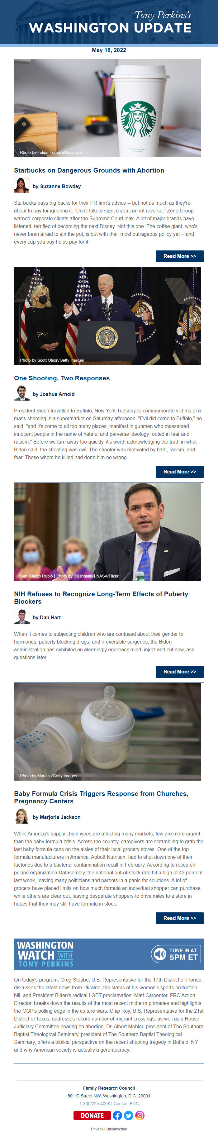The width and height of the screenshot is (218, 1146).
Task: Click the Unsubscribe link
Action: point(116,1129)
